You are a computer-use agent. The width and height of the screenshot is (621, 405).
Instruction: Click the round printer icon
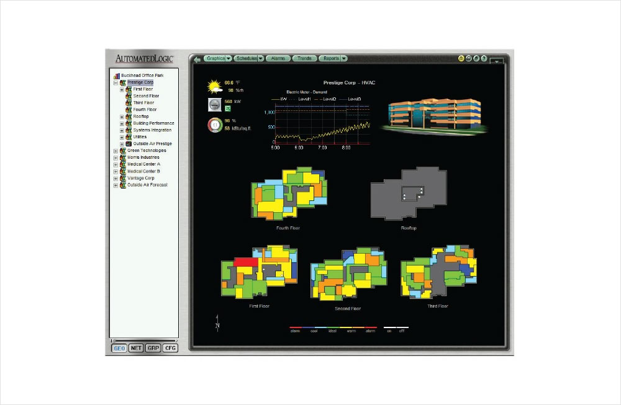(x=468, y=58)
